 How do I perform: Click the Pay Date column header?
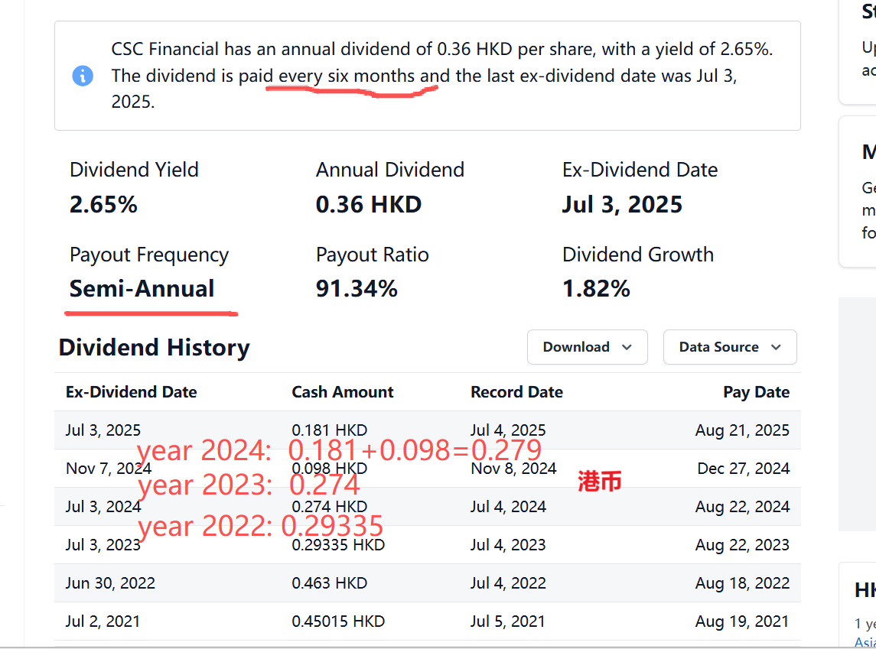[756, 392]
